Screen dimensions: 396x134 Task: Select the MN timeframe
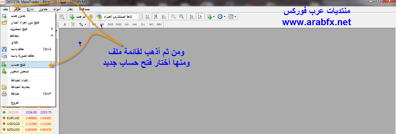tap(159, 25)
